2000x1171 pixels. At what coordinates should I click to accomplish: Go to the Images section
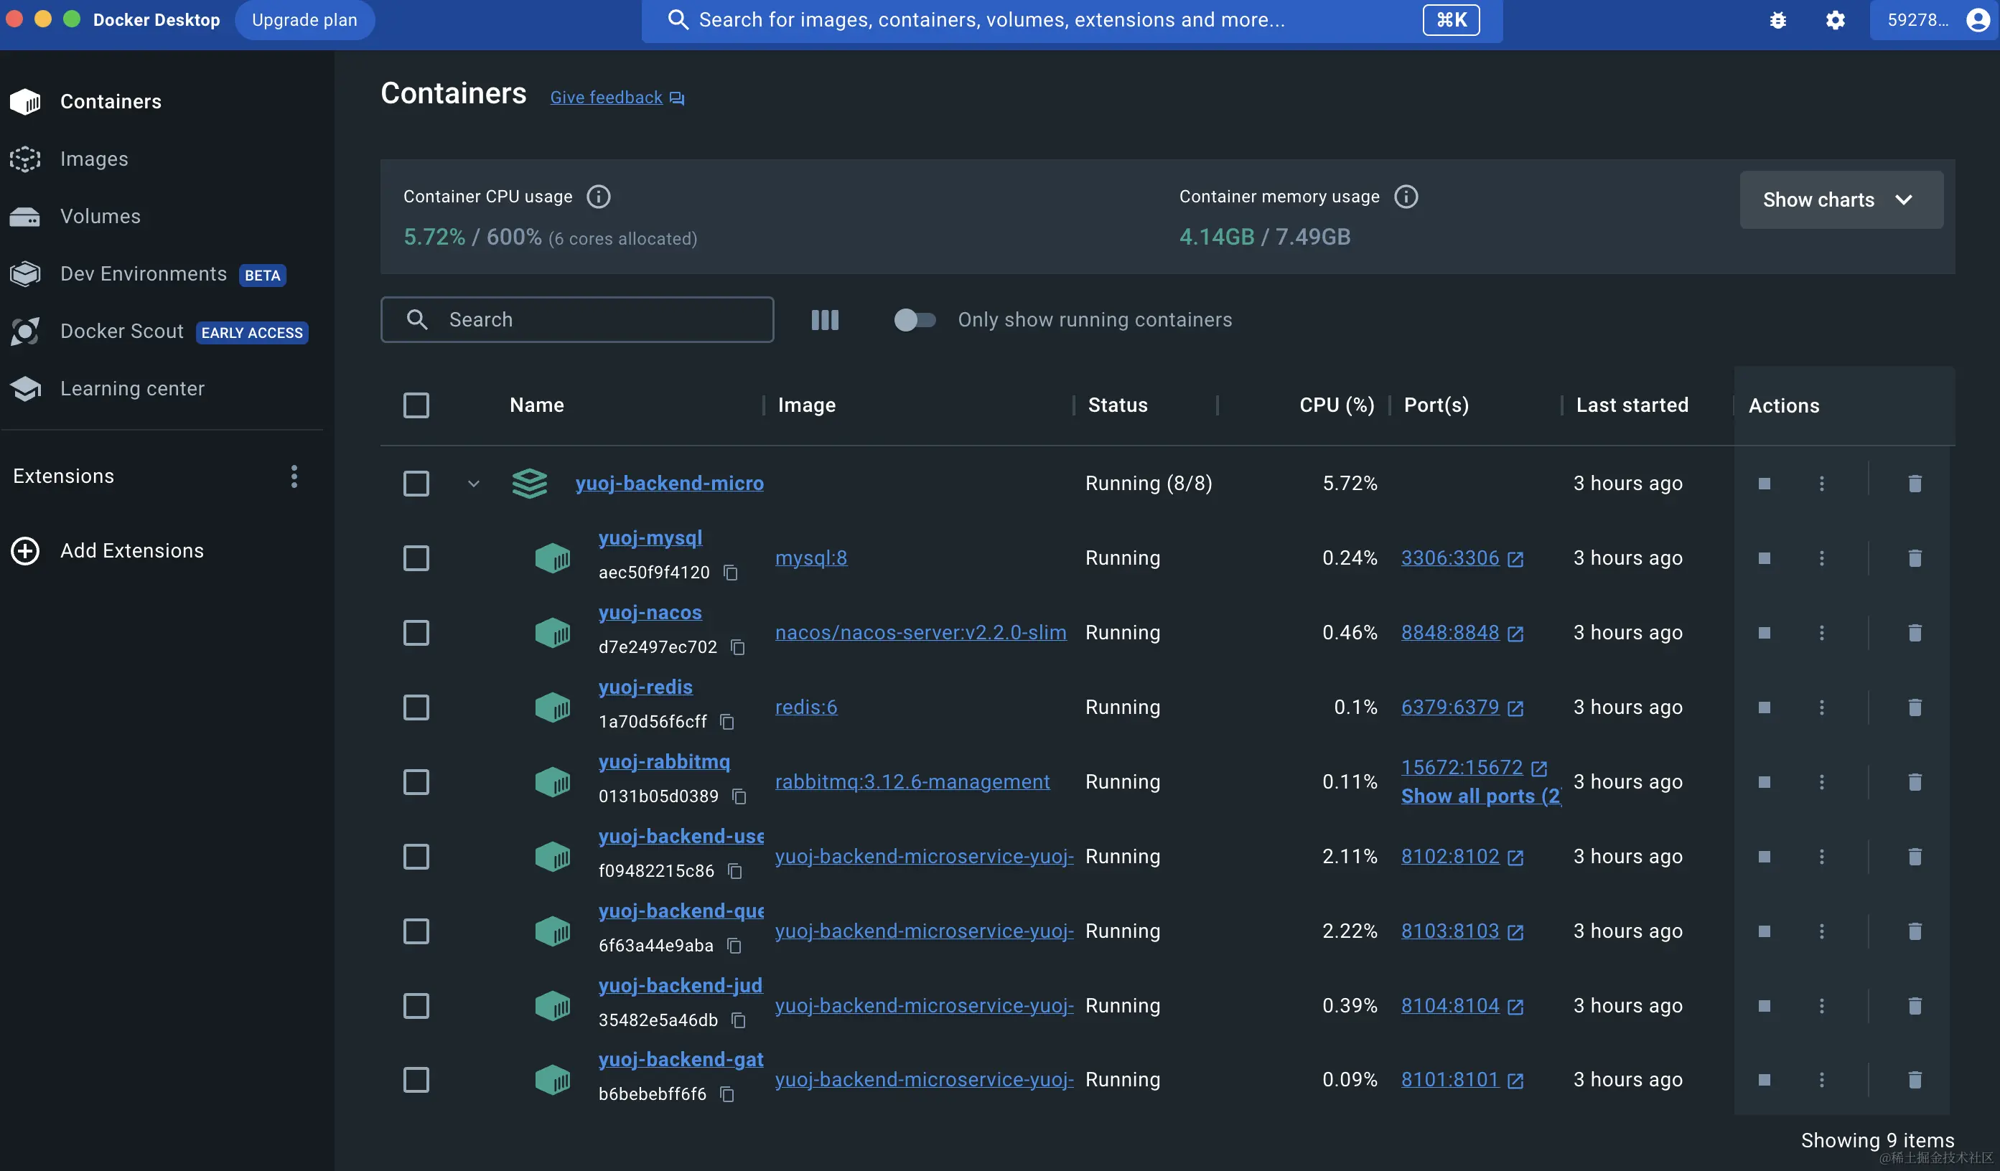(93, 159)
